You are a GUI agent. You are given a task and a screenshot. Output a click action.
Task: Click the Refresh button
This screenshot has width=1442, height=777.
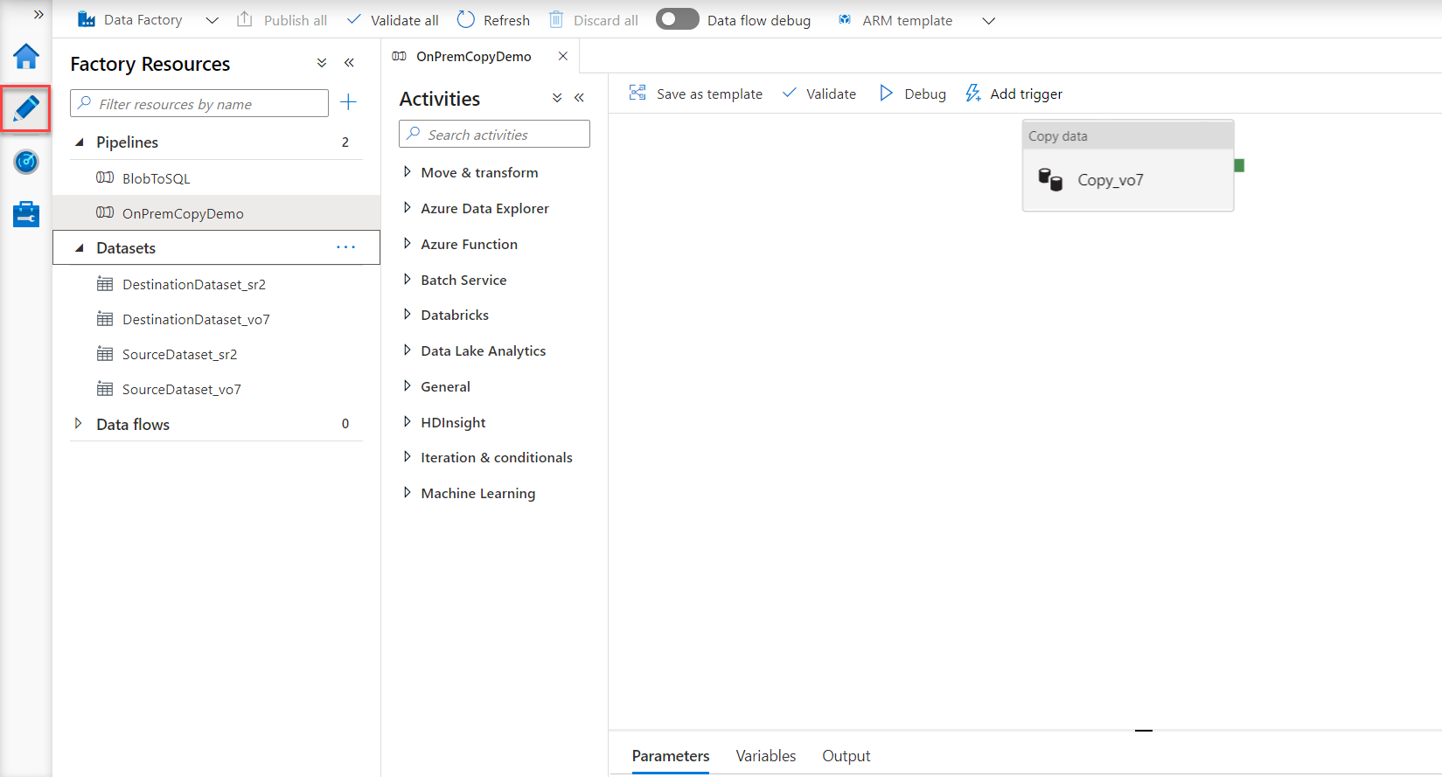[494, 20]
